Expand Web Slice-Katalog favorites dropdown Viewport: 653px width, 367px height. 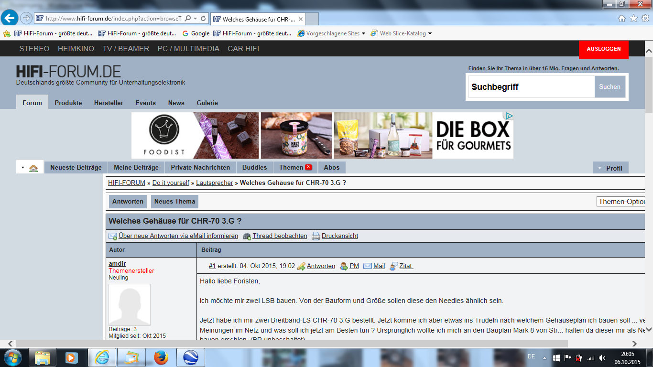430,33
